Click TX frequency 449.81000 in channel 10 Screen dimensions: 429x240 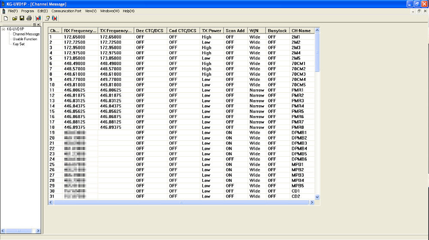(111, 85)
